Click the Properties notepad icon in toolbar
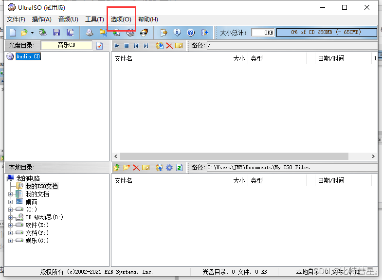The image size is (382, 280). coord(164,33)
